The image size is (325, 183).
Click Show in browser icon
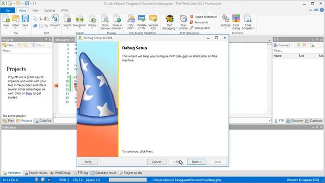(117, 22)
